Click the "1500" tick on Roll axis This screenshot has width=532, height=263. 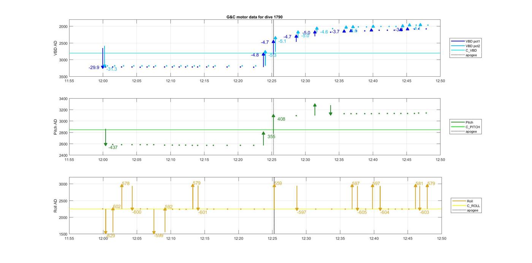pyautogui.click(x=63, y=234)
